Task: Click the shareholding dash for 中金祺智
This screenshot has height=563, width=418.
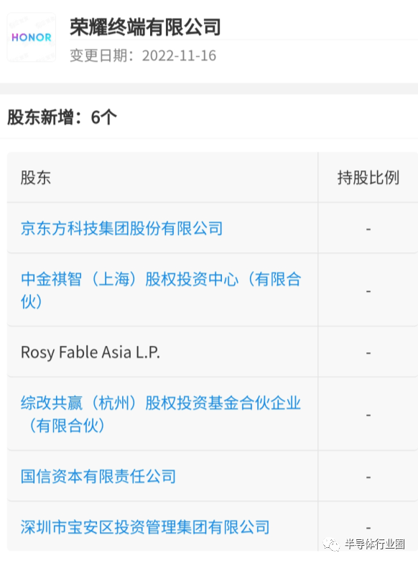Action: 368,290
